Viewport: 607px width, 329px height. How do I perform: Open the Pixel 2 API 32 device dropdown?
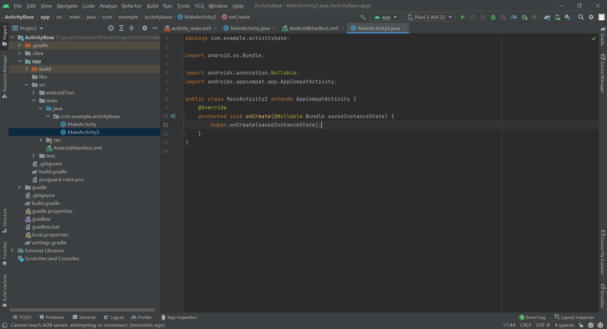click(x=429, y=17)
